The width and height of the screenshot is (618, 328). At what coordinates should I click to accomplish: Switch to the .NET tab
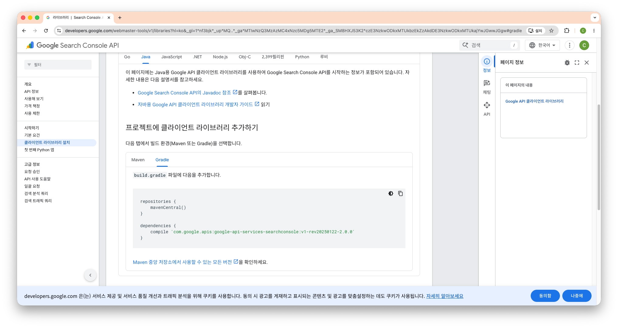tap(197, 57)
